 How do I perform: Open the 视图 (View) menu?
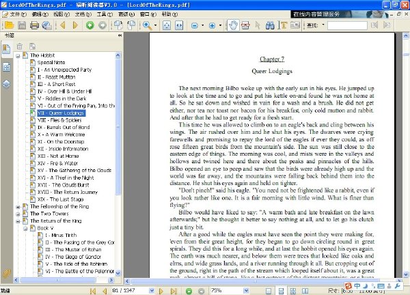click(61, 14)
